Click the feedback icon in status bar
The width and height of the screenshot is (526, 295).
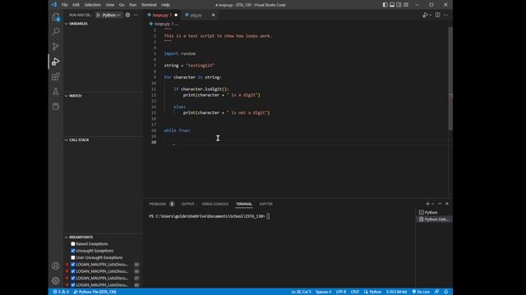pyautogui.click(x=436, y=292)
